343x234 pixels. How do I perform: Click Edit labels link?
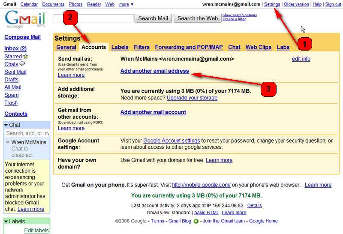36,230
